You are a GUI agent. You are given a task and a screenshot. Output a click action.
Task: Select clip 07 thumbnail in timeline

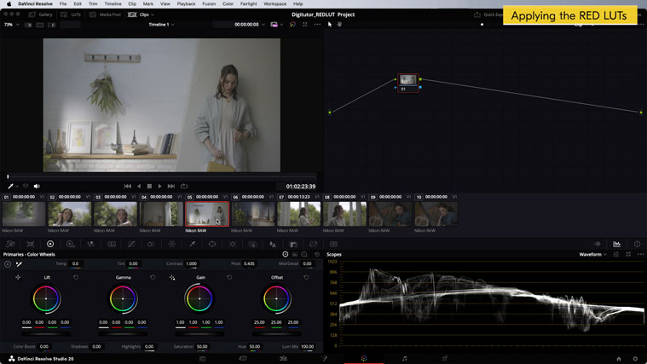(x=298, y=214)
